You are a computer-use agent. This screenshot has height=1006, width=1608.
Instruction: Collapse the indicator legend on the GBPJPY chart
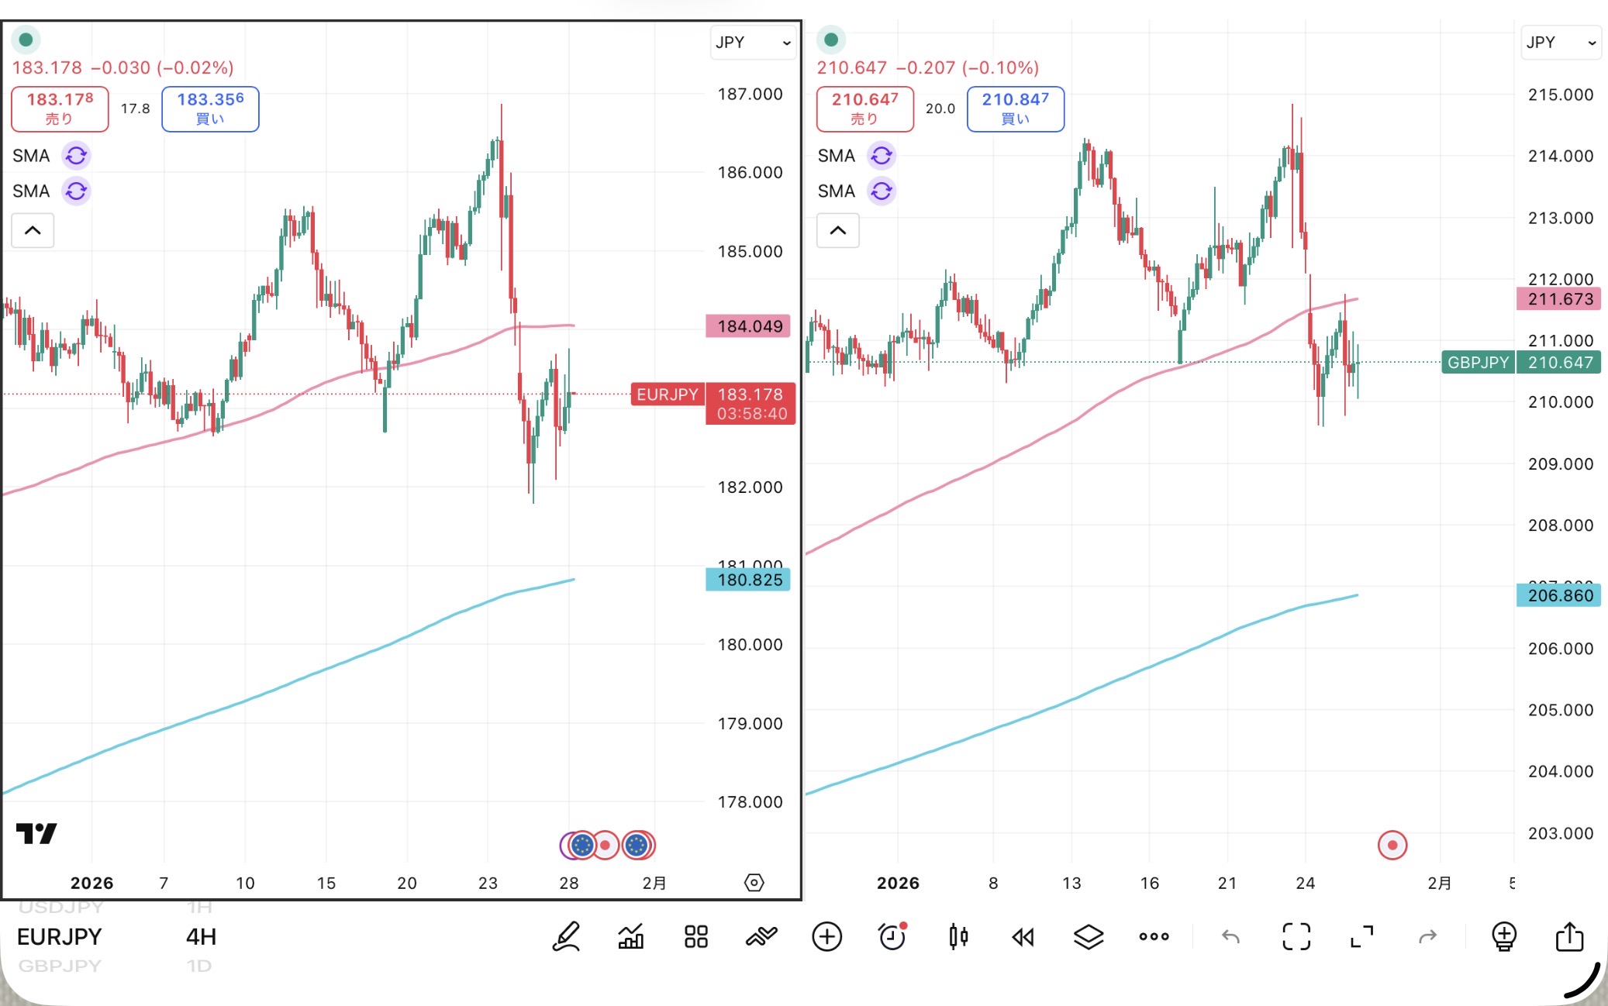[838, 230]
